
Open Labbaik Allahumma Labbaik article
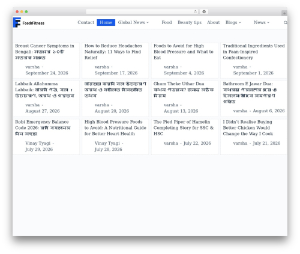(44, 89)
